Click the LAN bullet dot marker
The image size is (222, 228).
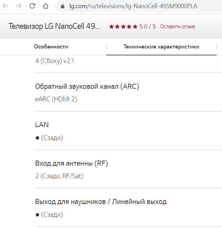coord(37,138)
